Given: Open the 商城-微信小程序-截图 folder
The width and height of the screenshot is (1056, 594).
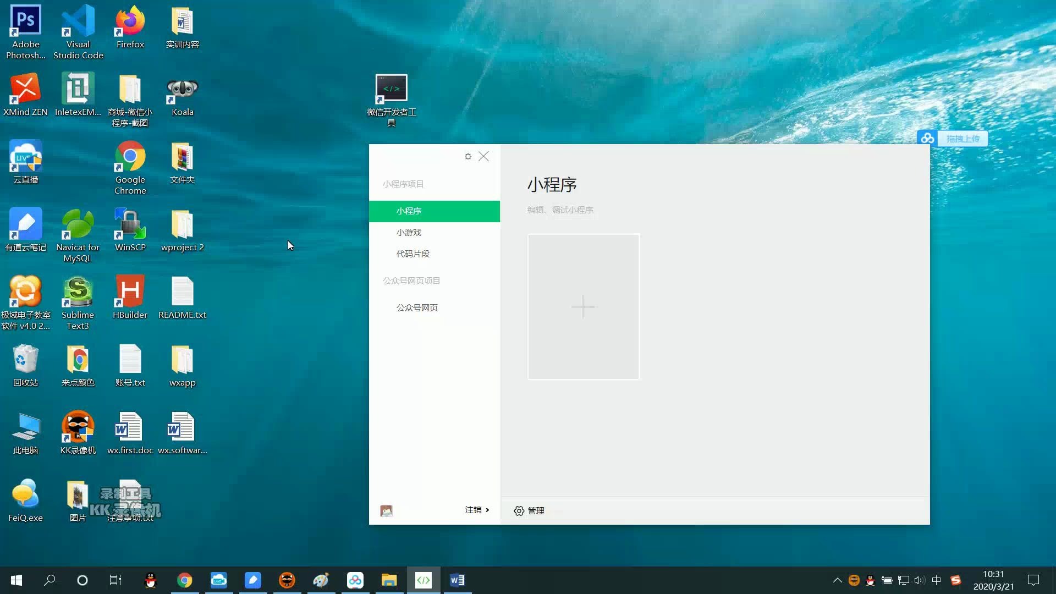Looking at the screenshot, I should click(x=130, y=101).
